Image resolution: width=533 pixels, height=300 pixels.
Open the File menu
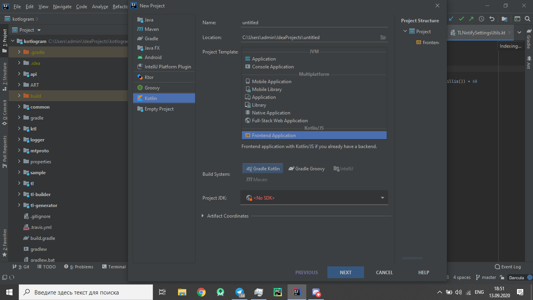coord(17,7)
